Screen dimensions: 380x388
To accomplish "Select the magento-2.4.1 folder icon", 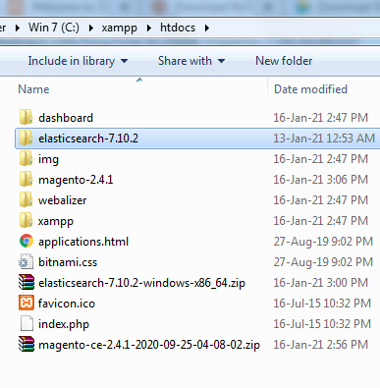I will tap(26, 179).
